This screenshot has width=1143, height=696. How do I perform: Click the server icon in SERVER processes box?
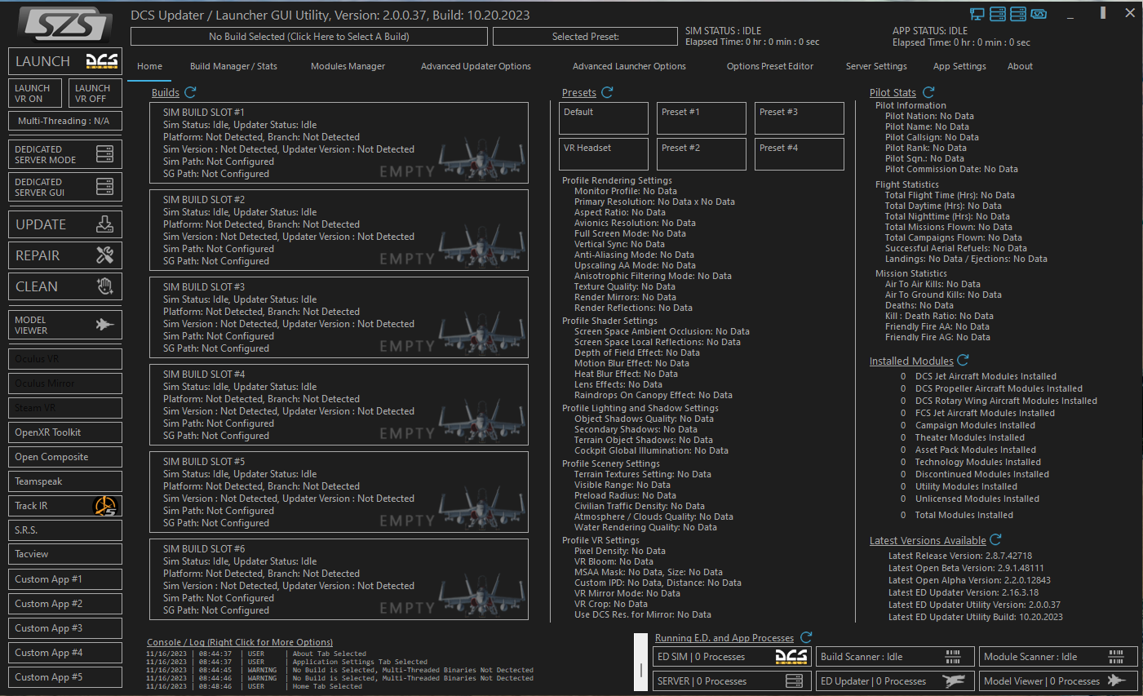pos(794,680)
